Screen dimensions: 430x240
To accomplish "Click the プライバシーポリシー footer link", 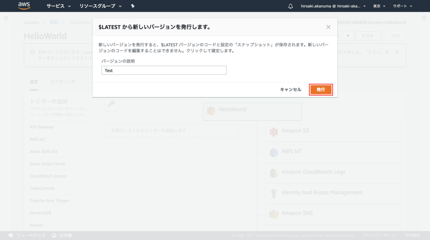I will 380,235.
